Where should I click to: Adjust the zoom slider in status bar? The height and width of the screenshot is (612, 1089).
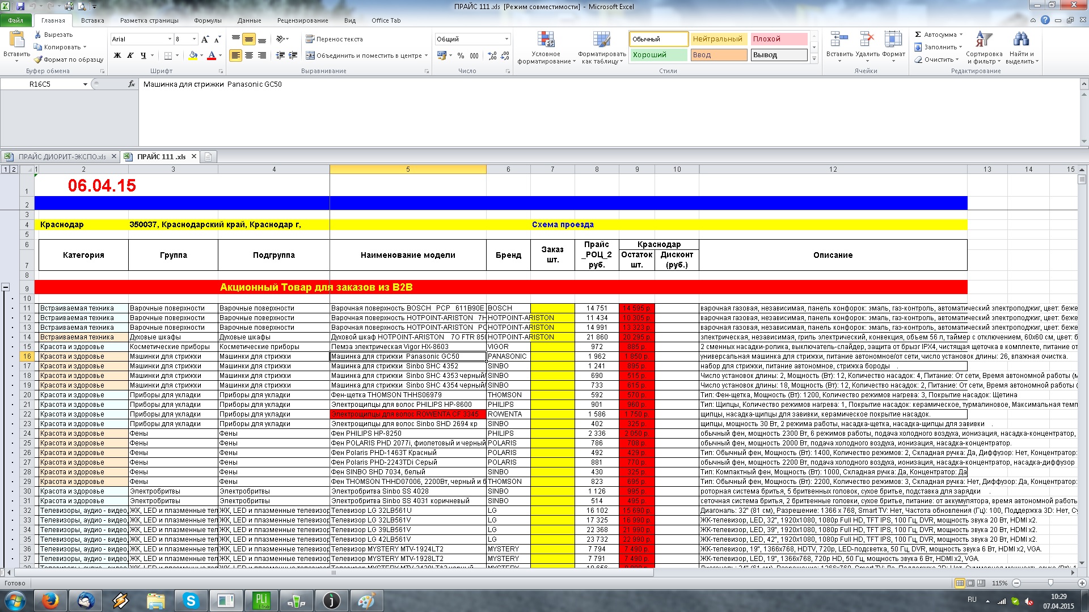tap(1050, 583)
